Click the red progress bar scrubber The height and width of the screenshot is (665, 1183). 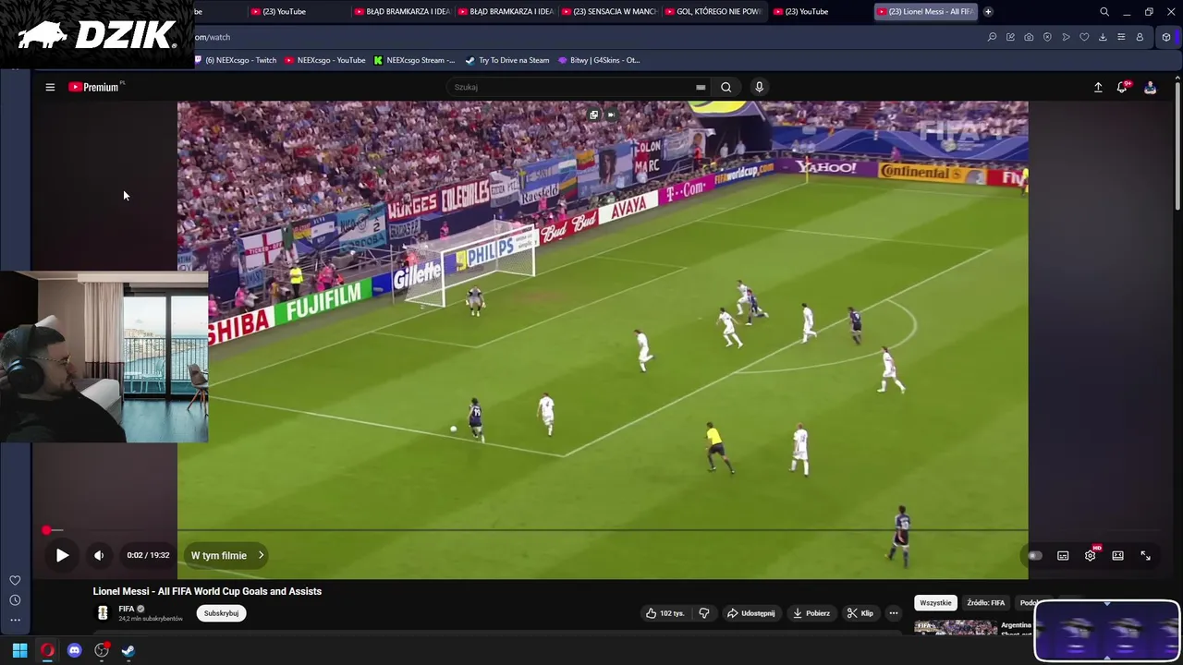[46, 530]
